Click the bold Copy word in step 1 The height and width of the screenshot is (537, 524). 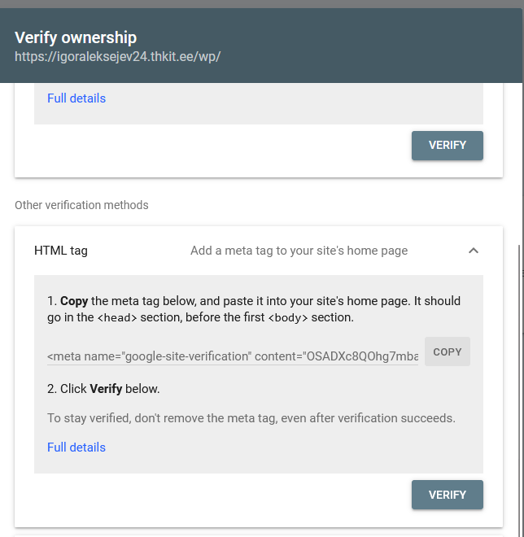coord(74,301)
